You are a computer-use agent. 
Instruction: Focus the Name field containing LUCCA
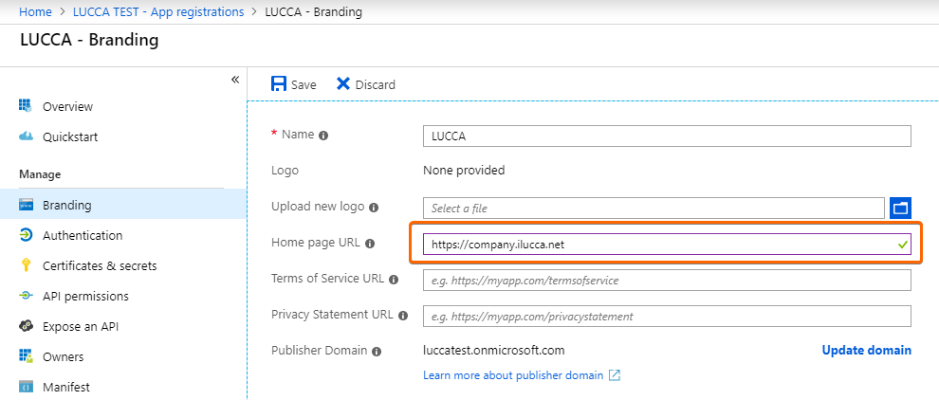[x=667, y=136]
